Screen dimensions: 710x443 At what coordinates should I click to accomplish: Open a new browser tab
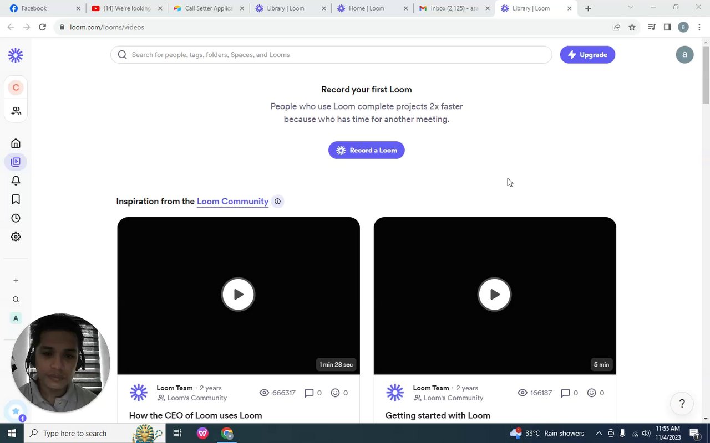(x=588, y=8)
